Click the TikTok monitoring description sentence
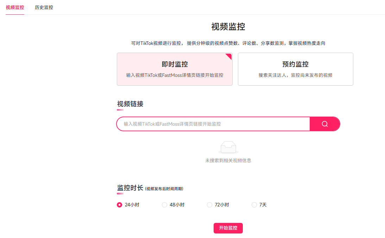 tap(228, 43)
